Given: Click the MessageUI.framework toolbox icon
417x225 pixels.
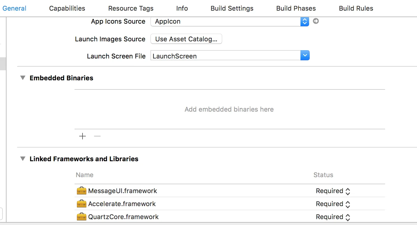Looking at the screenshot, I should (x=81, y=191).
